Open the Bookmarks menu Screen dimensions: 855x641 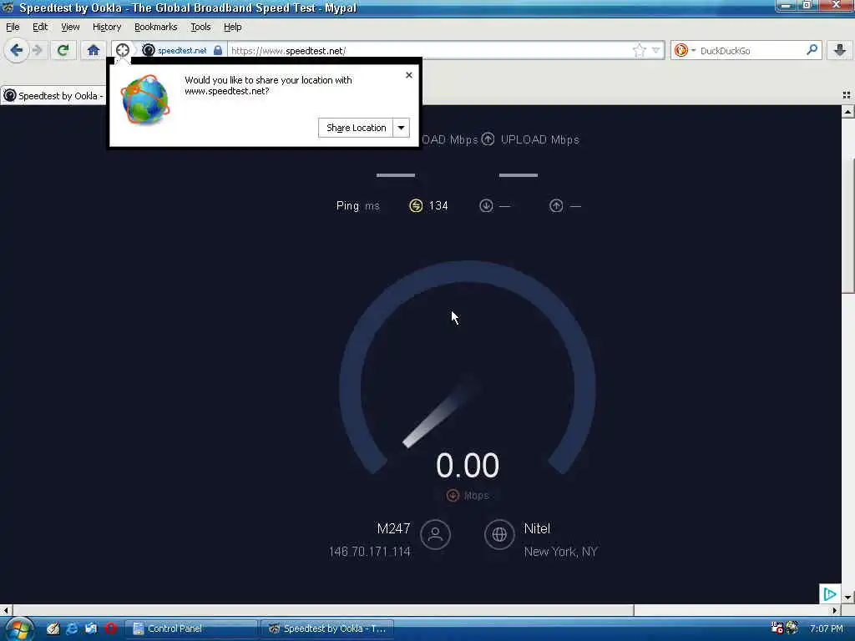[x=155, y=27]
